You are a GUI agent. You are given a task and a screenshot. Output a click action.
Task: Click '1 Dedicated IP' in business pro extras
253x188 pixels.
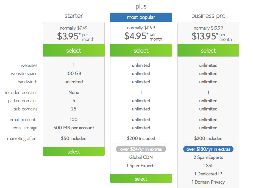[208, 174]
